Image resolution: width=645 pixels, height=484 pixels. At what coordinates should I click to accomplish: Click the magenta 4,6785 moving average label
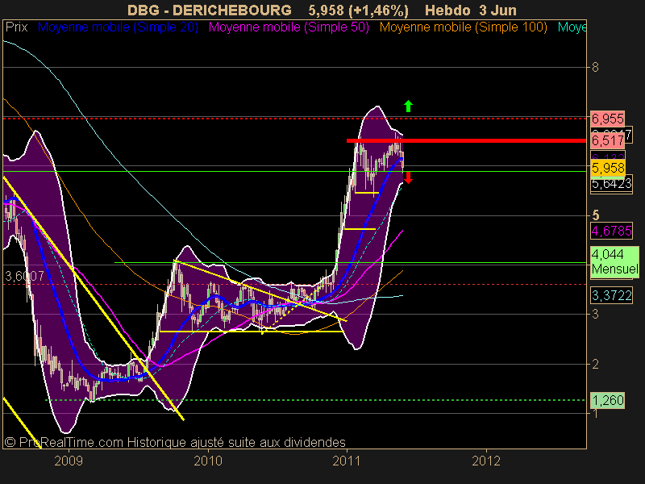[x=611, y=231]
